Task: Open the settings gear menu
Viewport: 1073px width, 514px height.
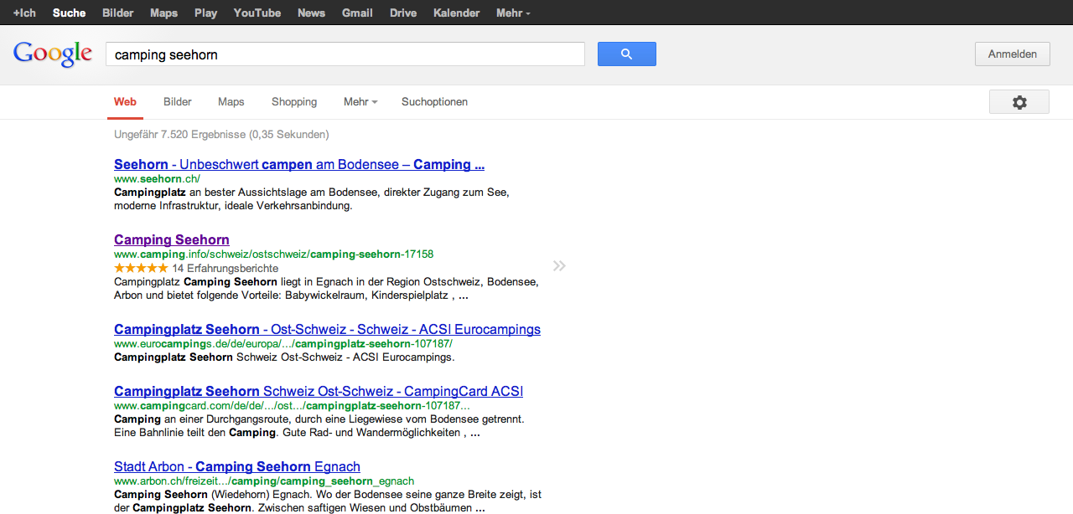Action: click(1019, 102)
